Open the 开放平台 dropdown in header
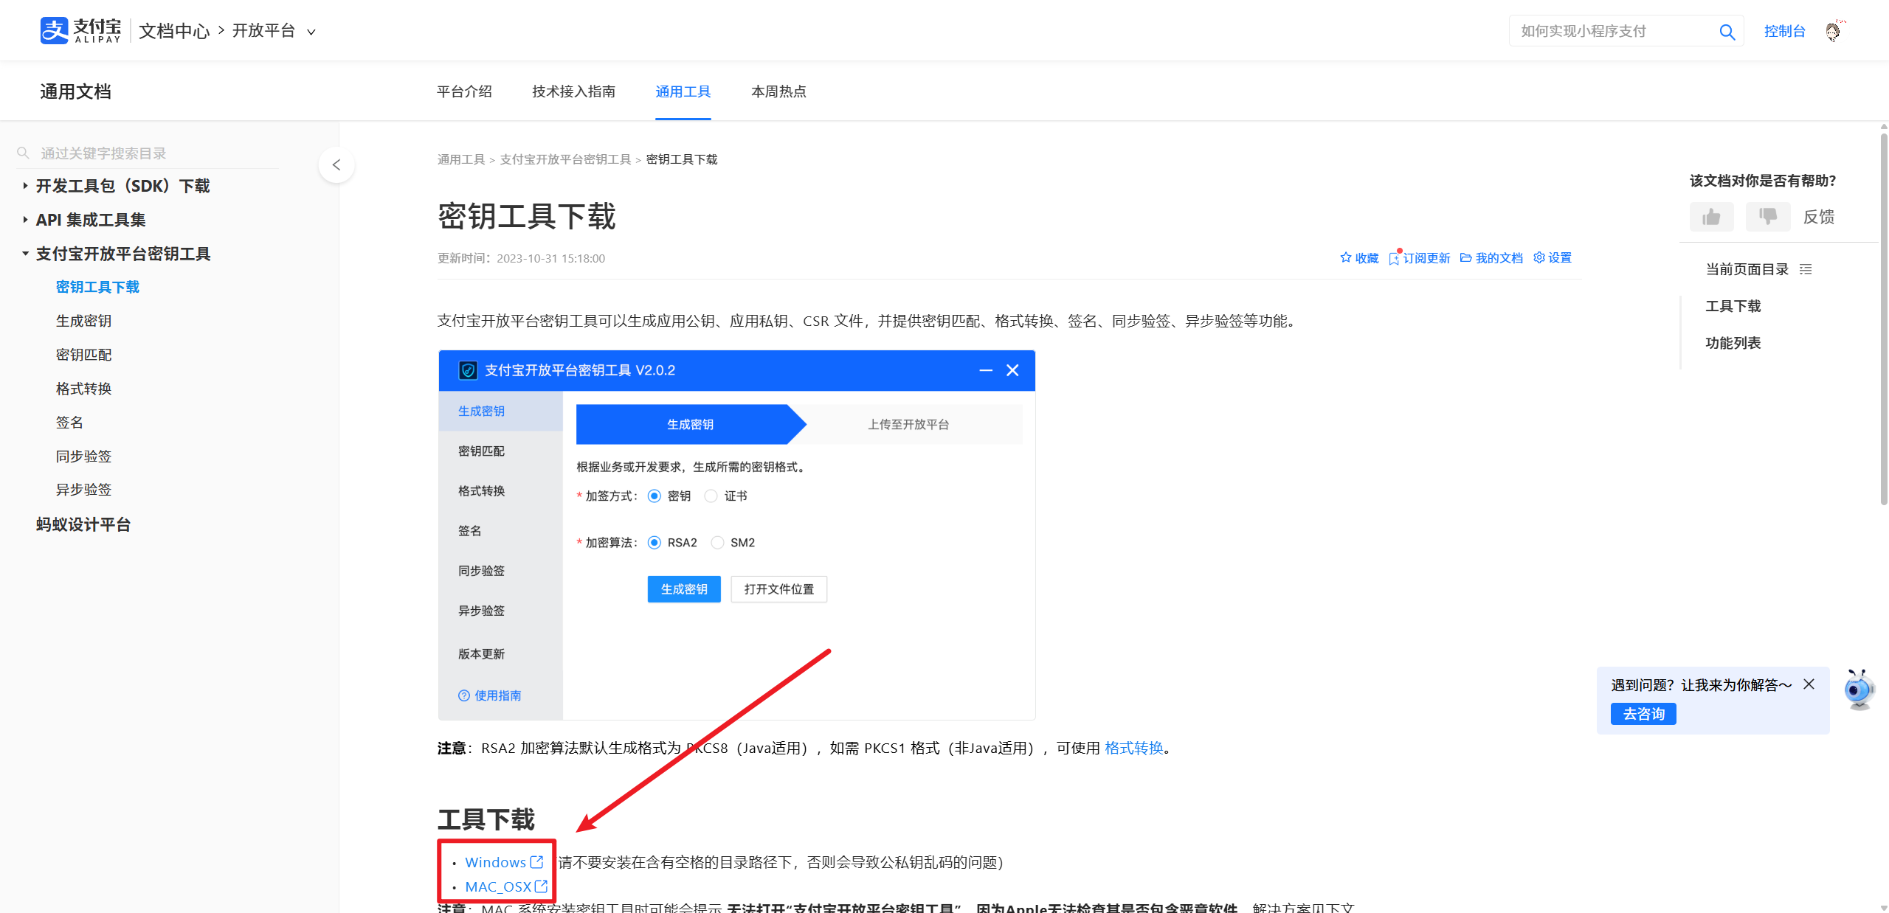The width and height of the screenshot is (1889, 913). click(x=312, y=32)
